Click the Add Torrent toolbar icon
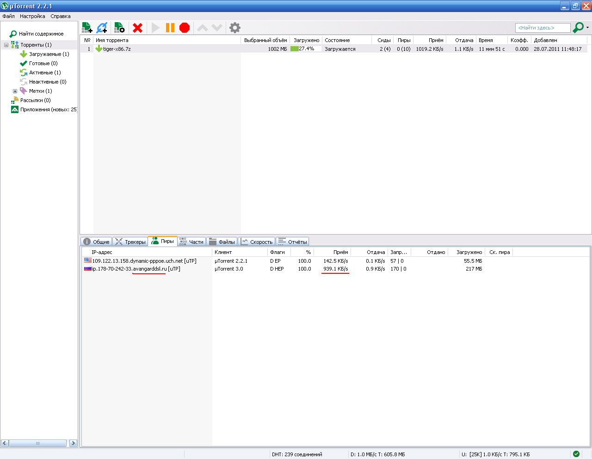The image size is (592, 459). pos(87,28)
